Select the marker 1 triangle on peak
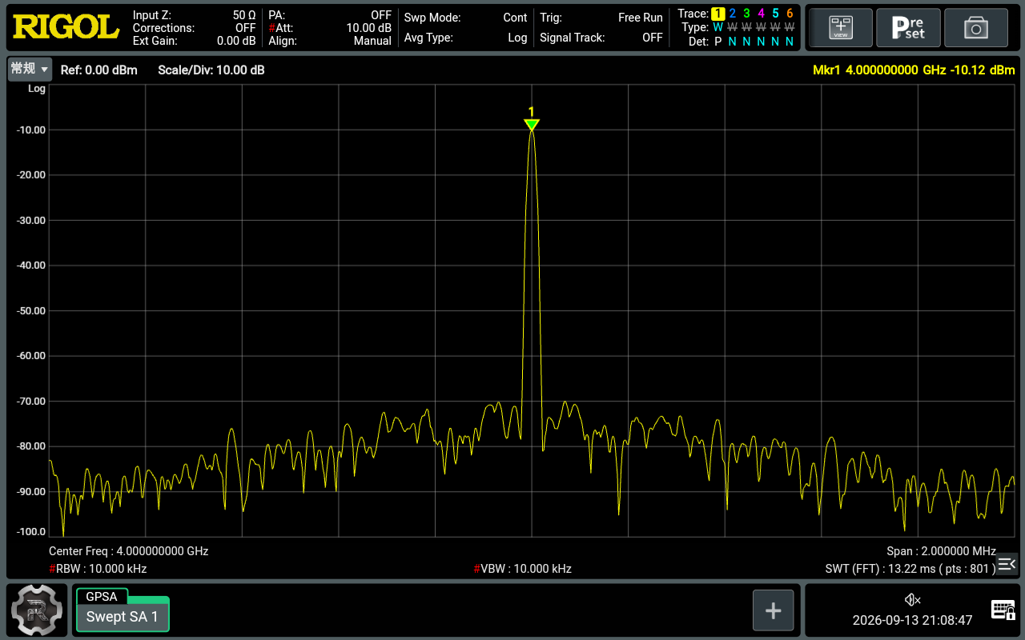 [531, 125]
